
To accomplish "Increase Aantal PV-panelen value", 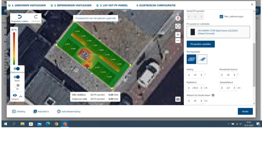I will tap(201, 17).
